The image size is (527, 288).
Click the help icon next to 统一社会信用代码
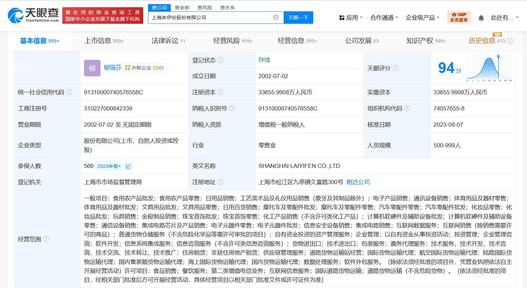coord(69,92)
